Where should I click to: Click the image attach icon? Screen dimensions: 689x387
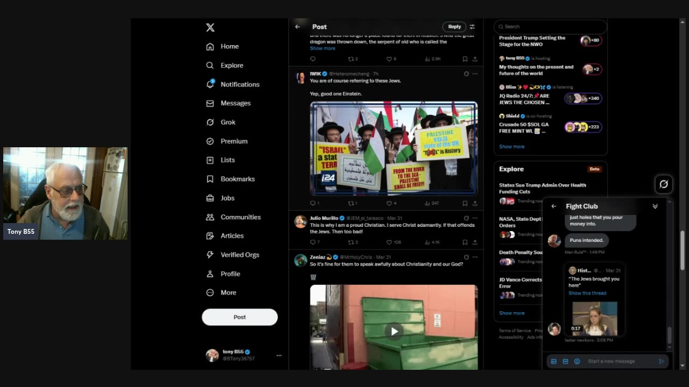tap(554, 361)
